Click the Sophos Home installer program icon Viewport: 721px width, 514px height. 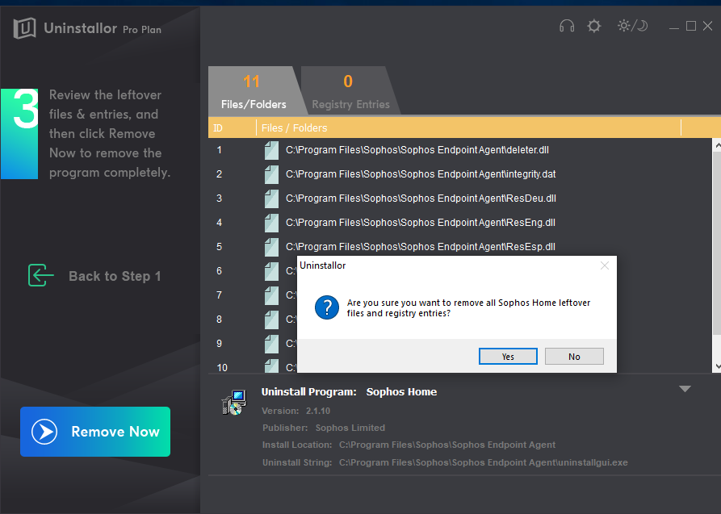(234, 403)
